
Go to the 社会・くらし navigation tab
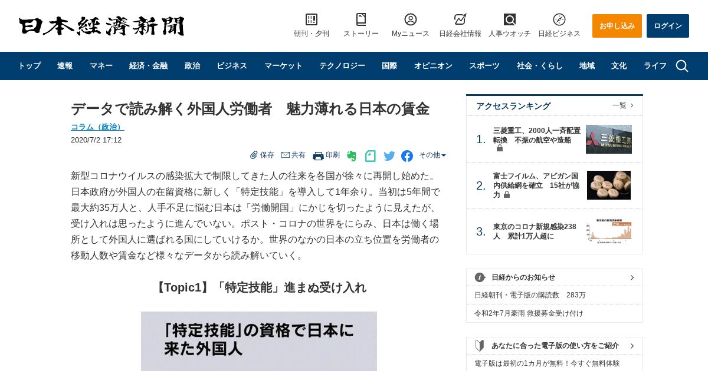coord(540,66)
